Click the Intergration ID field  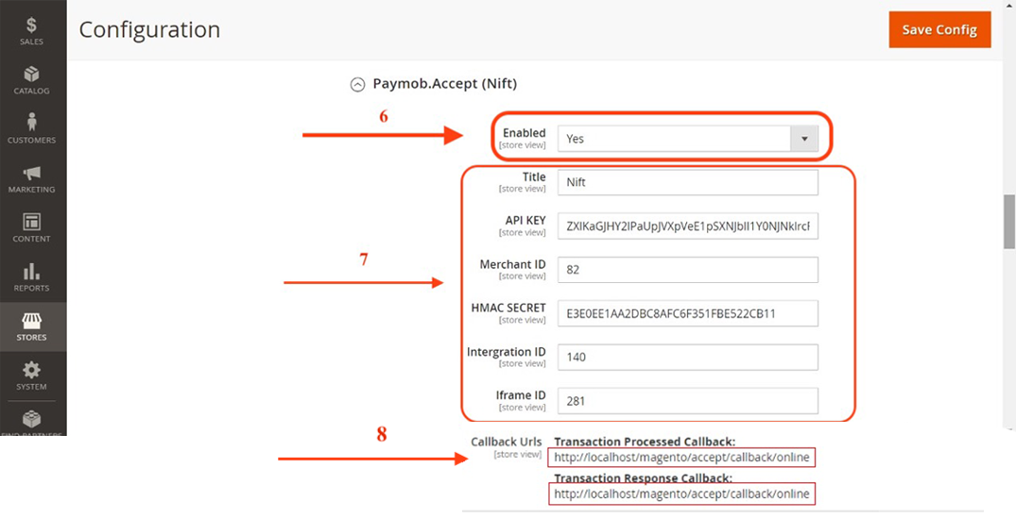[x=687, y=357]
